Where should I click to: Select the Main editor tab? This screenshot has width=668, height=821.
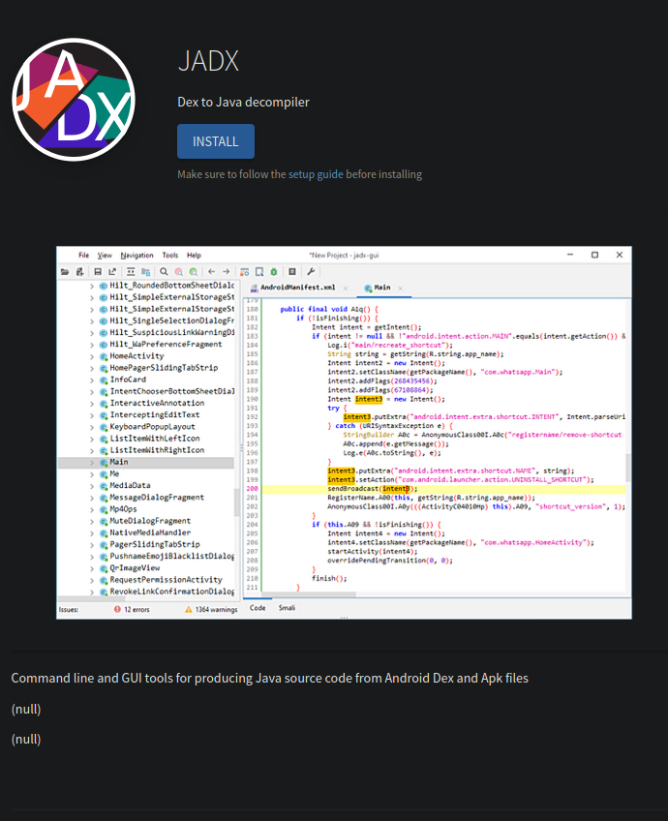click(382, 288)
